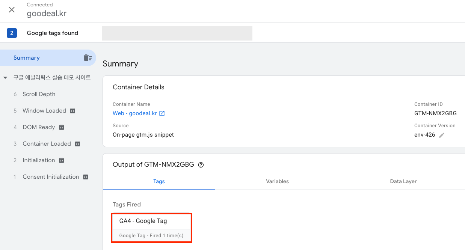Open the external link icon beside Web - goodeal.kr

point(162,113)
